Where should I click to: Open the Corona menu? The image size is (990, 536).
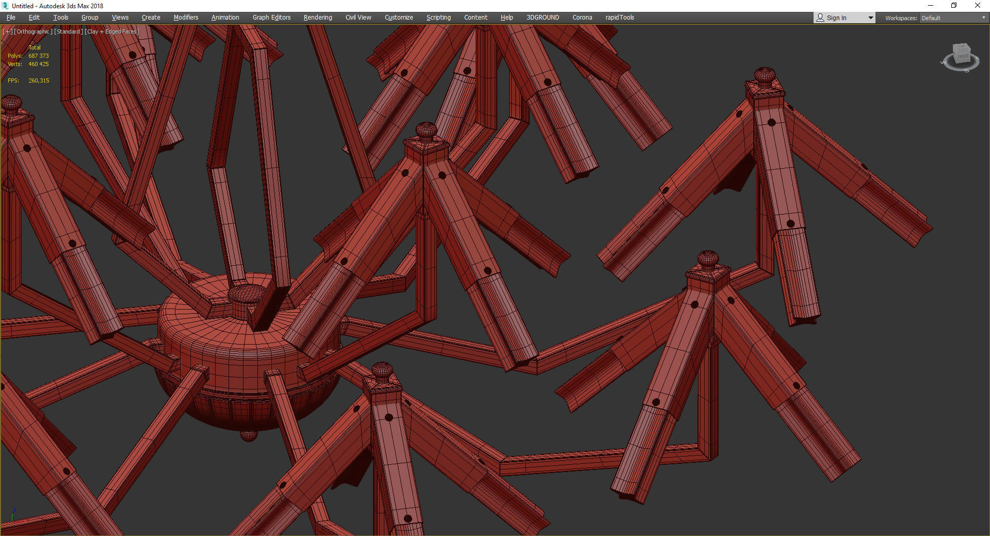tap(582, 18)
